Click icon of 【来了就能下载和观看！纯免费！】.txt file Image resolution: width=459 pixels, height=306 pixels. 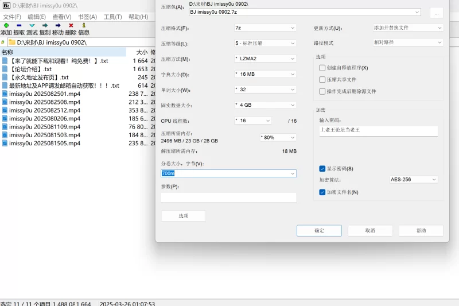tap(5, 61)
